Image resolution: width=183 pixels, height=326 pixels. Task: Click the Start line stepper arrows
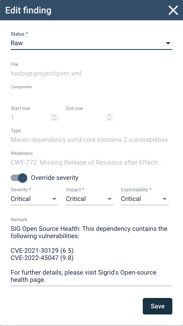[x=54, y=117]
